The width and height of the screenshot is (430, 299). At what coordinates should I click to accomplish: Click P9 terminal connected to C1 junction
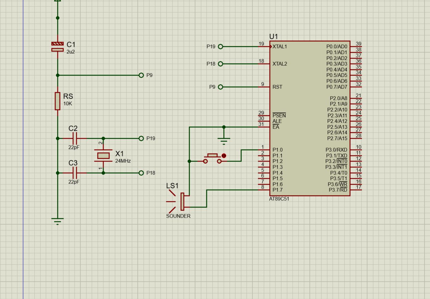141,75
